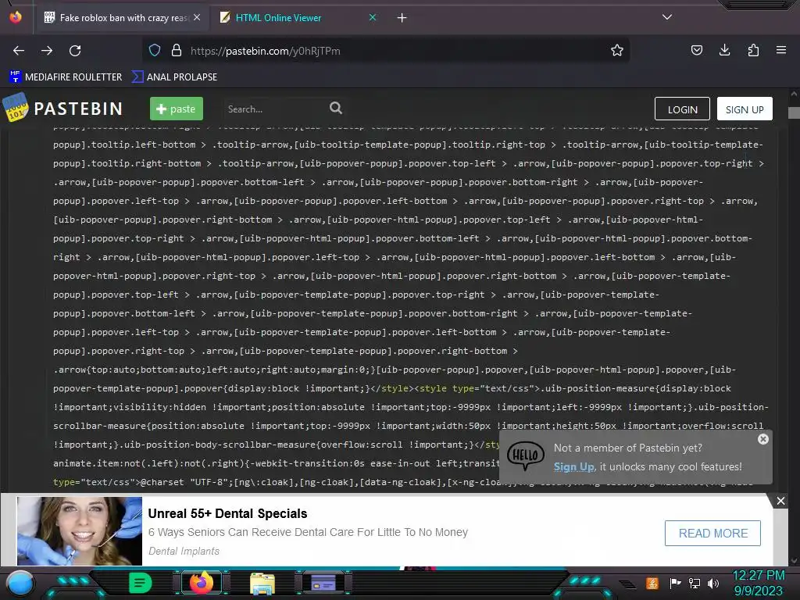Open the clock showing 12:27 PM
Image resolution: width=800 pixels, height=600 pixels.
click(758, 583)
